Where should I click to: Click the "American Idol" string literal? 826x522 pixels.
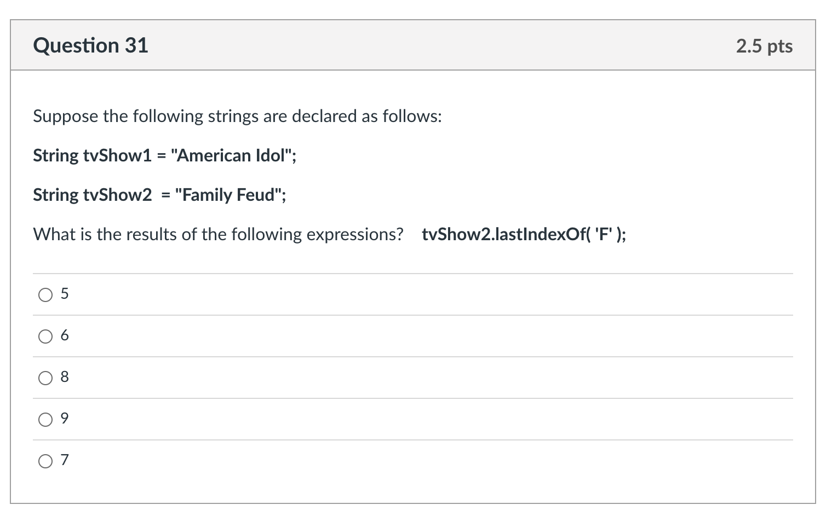tap(231, 156)
